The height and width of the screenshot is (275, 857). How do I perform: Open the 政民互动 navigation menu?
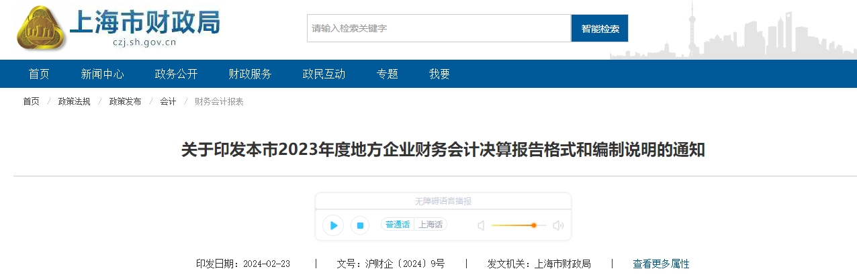tap(324, 74)
